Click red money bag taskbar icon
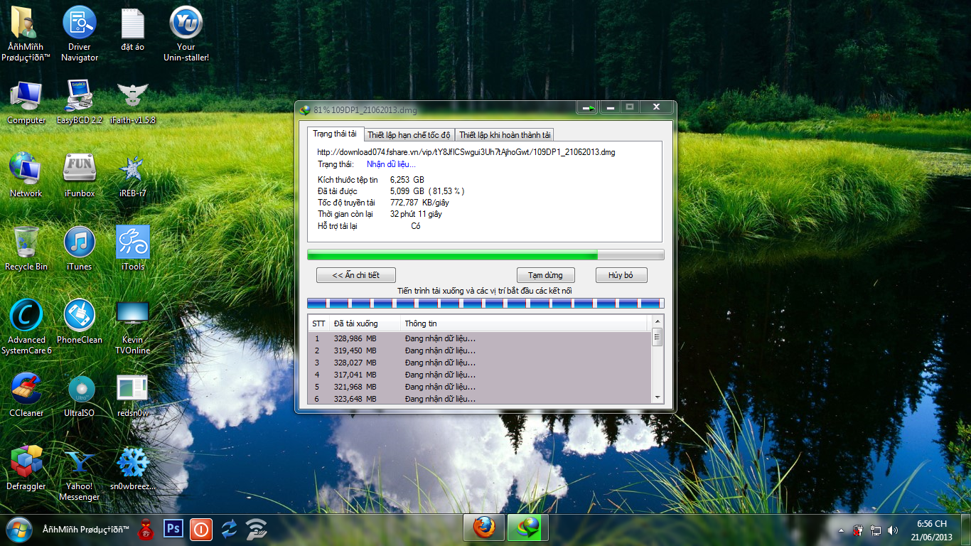This screenshot has width=971, height=546. (146, 529)
